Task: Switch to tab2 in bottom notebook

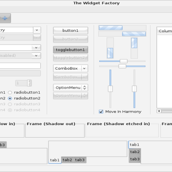Action: pos(67,160)
